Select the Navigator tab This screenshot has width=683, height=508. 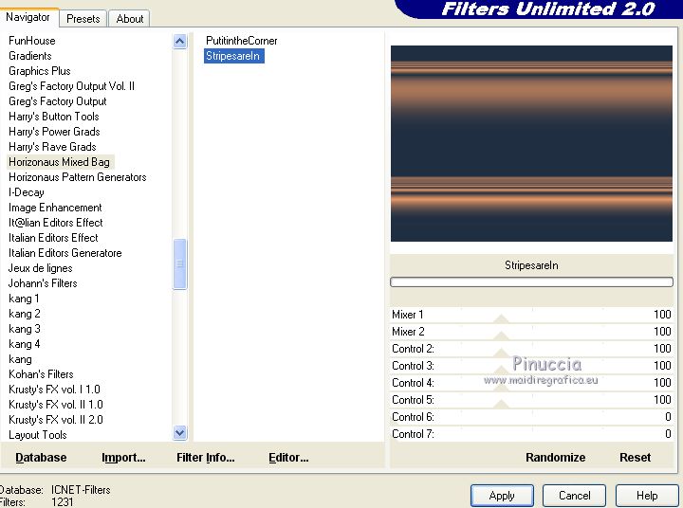pyautogui.click(x=28, y=17)
